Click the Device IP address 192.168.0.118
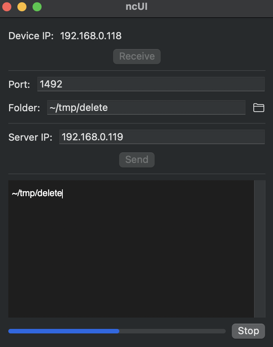This screenshot has height=347, width=273. pyautogui.click(x=91, y=36)
